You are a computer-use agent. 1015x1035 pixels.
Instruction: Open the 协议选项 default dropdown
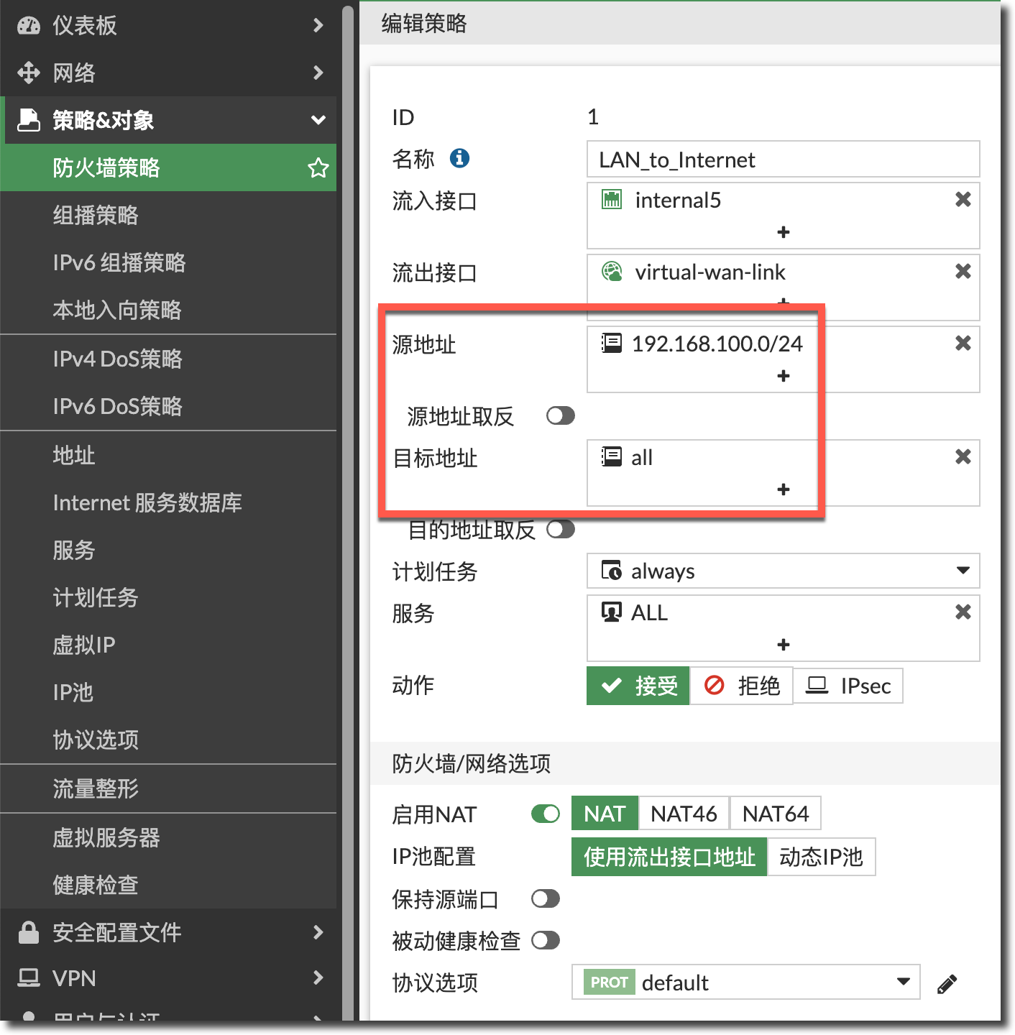point(745,983)
